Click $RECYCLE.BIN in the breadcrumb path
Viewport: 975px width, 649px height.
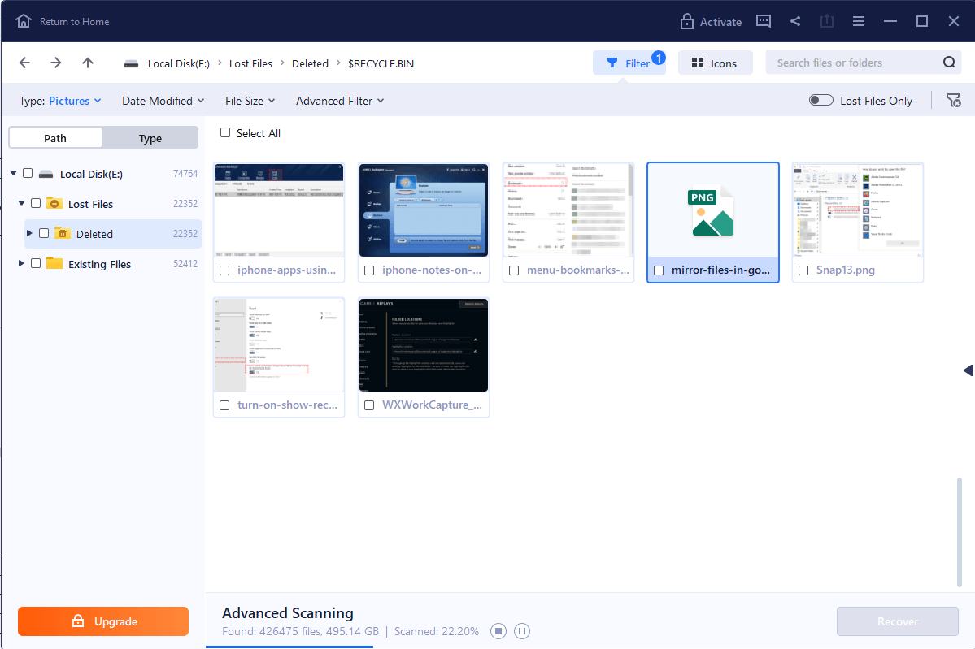click(381, 63)
